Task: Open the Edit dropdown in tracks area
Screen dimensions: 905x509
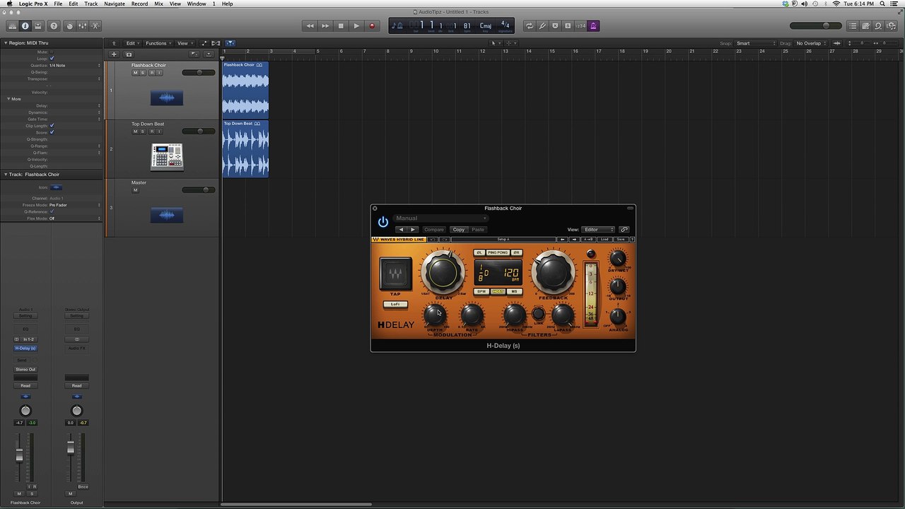Action: tap(132, 43)
